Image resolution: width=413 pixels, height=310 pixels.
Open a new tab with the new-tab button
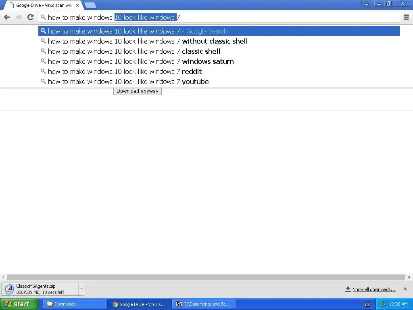point(90,5)
